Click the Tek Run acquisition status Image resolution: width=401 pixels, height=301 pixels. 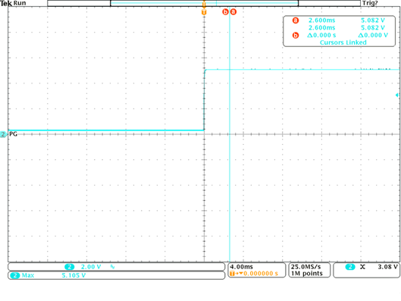pos(13,3)
